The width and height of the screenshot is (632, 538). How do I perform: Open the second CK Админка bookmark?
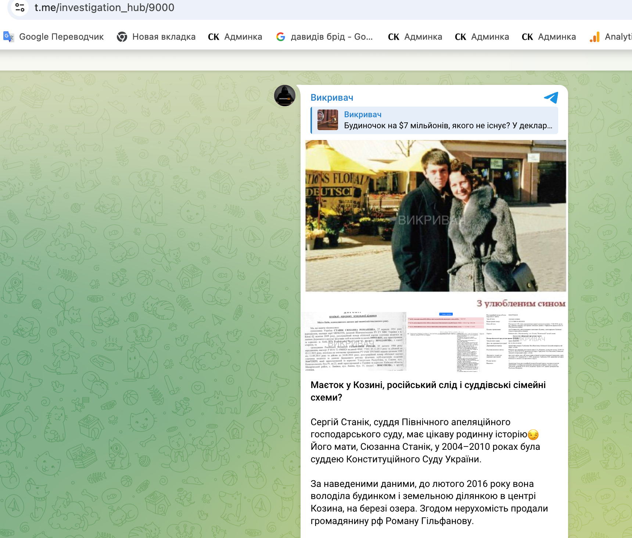click(x=415, y=37)
